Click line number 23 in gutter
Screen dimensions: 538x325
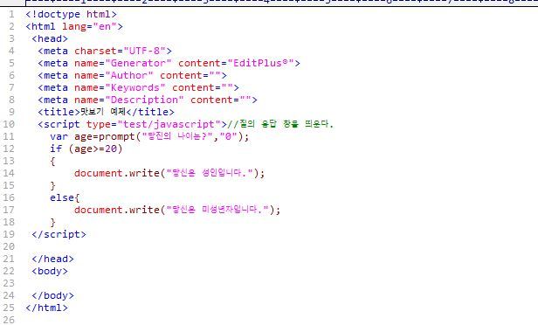click(9, 283)
